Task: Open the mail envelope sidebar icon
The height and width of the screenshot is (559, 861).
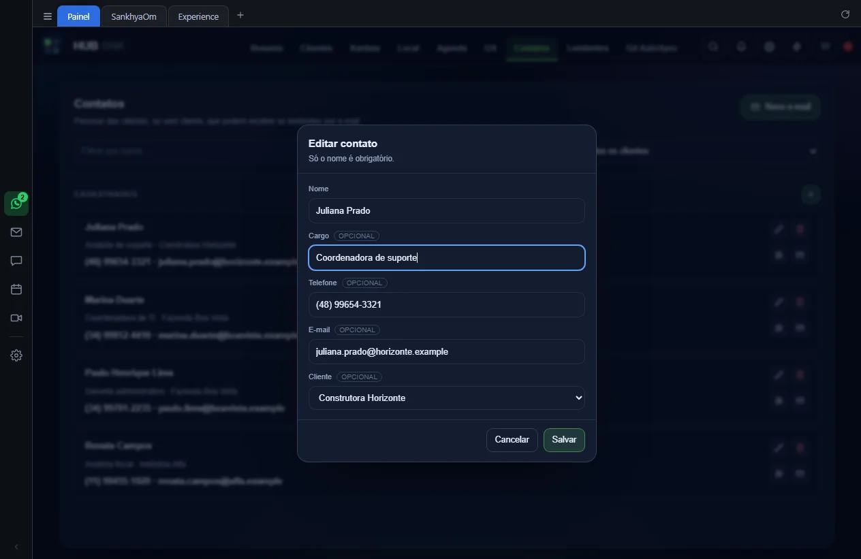Action: [x=16, y=232]
